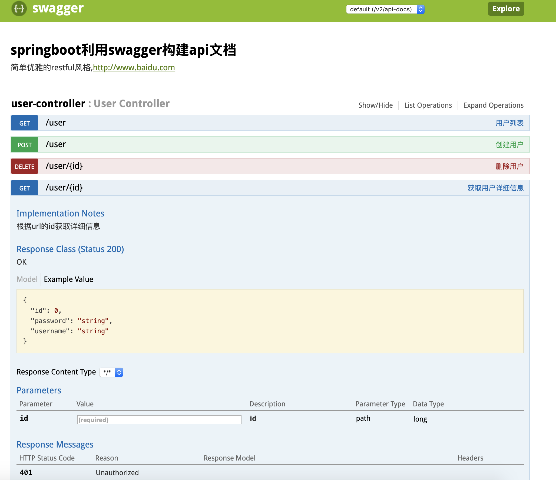
Task: Click the Headers column header
Action: [x=470, y=458]
